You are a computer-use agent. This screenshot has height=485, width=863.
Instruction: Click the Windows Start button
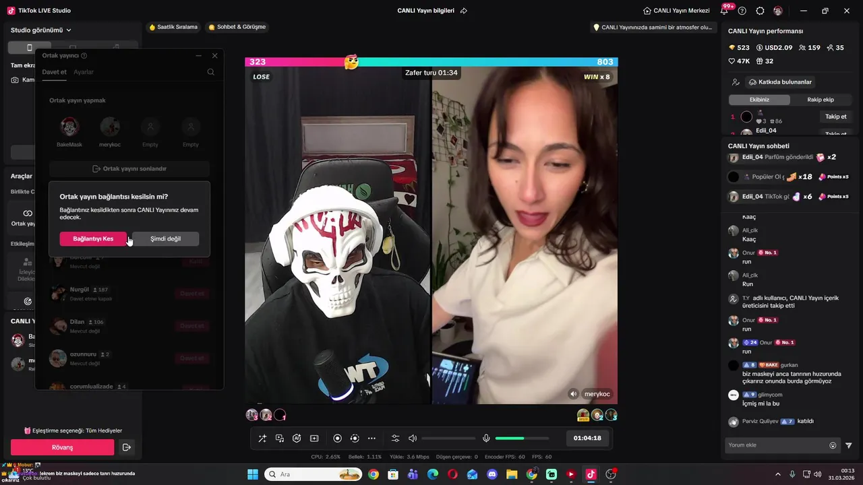(x=253, y=474)
